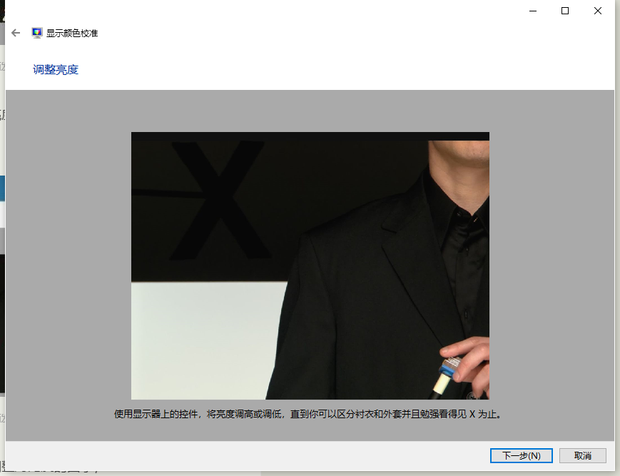Click the 调整亮度 heading

click(56, 69)
